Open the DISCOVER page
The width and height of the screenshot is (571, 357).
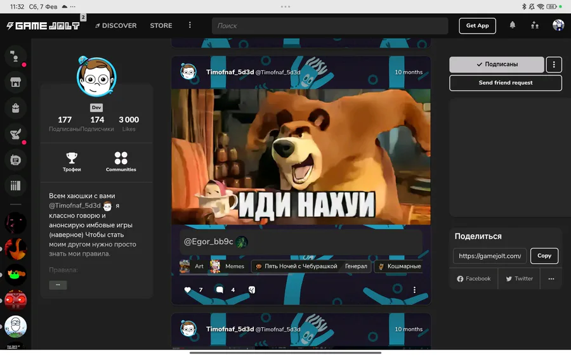pos(116,25)
